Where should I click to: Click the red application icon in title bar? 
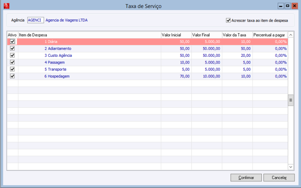6,6
